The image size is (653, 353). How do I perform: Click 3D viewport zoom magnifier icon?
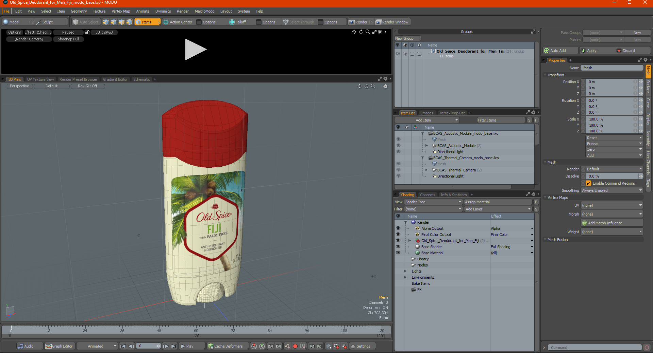point(373,86)
